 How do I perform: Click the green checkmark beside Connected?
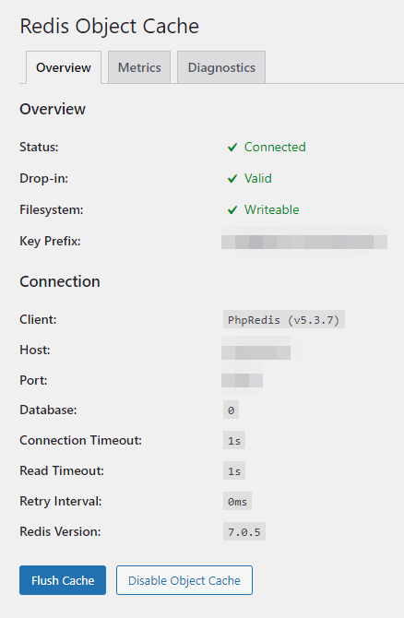[232, 148]
